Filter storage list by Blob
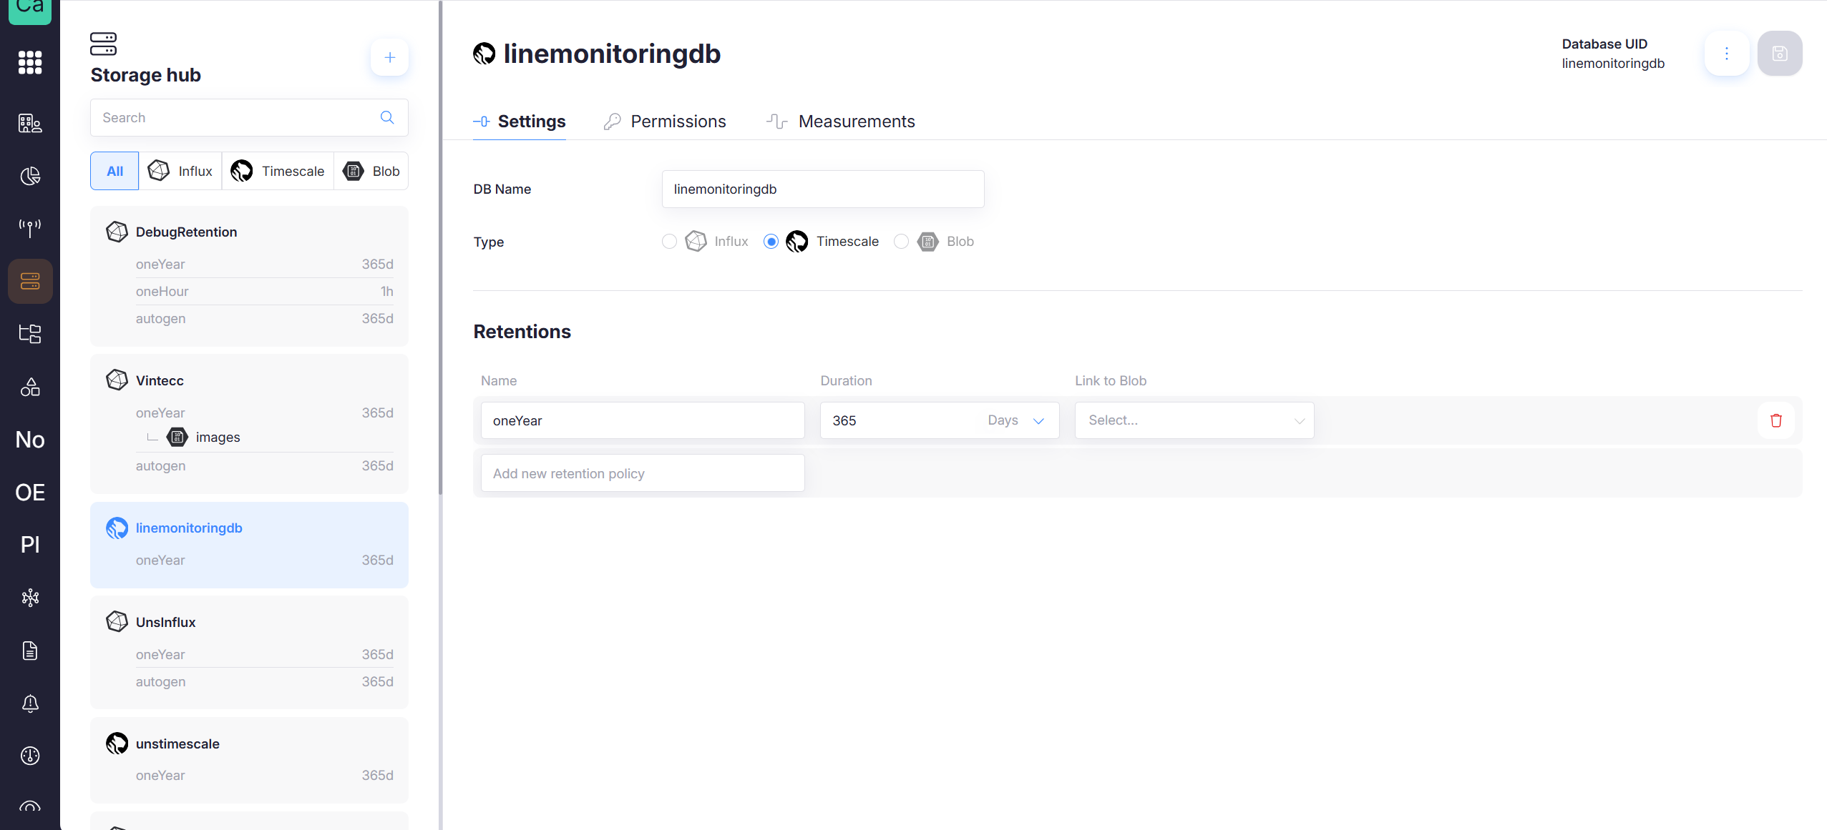The height and width of the screenshot is (830, 1827). (371, 171)
